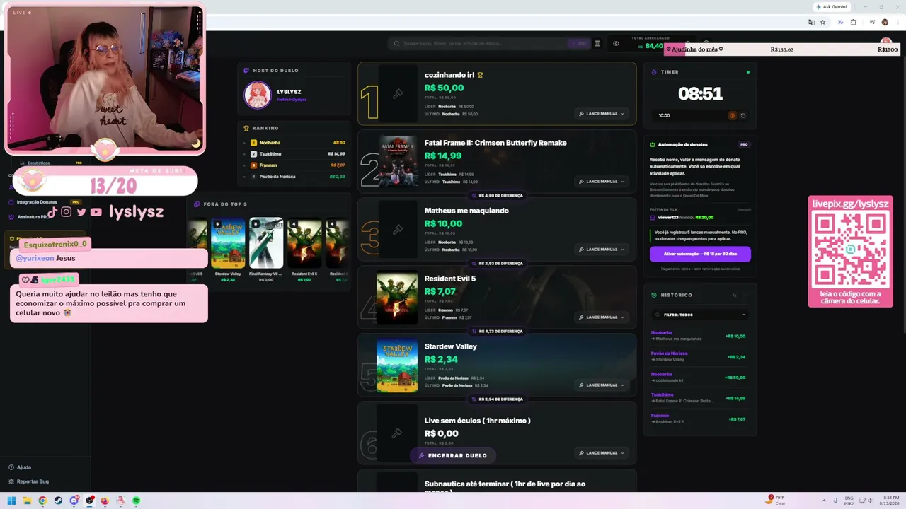906x509 pixels.
Task: Click the Stardew Valley cover in the ranked list
Action: click(397, 365)
